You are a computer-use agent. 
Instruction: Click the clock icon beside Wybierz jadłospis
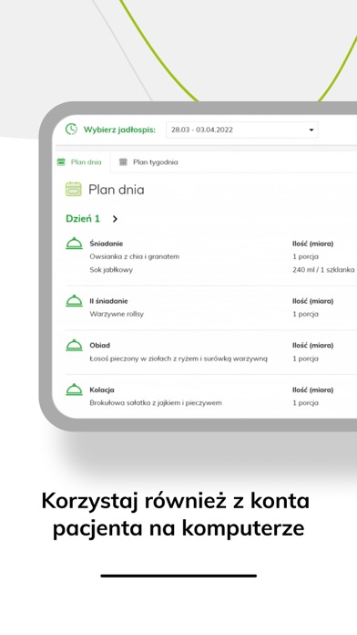click(x=71, y=130)
